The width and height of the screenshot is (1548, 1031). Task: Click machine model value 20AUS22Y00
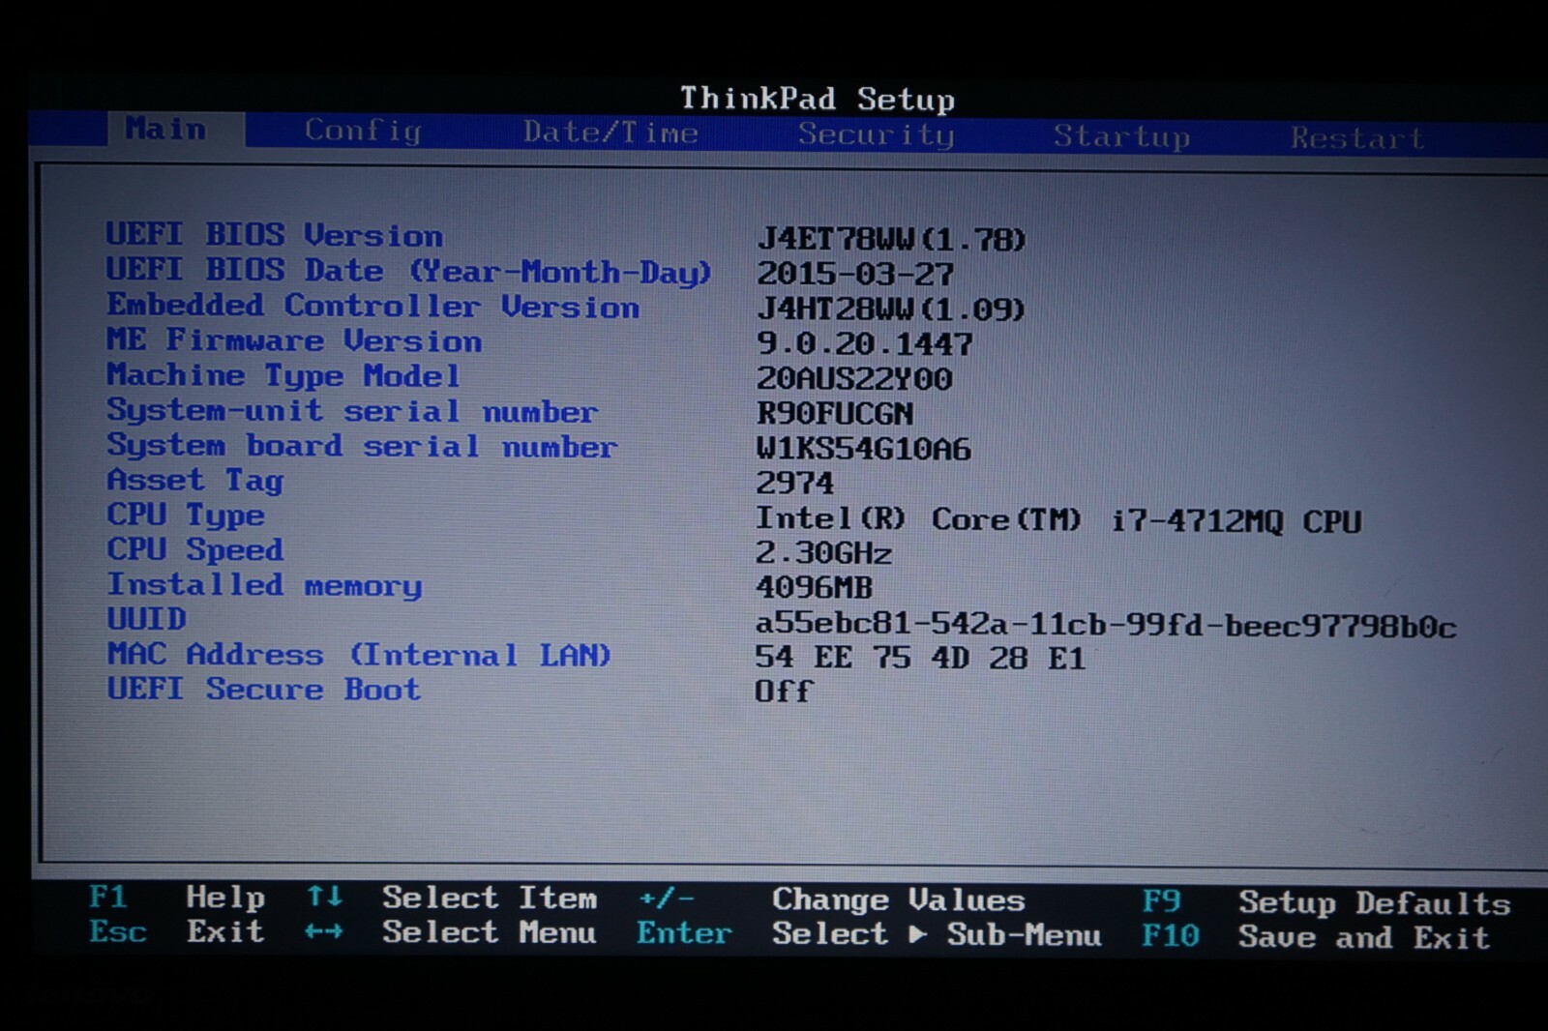(854, 378)
